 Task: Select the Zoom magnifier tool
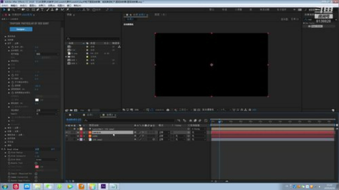[x=13, y=10]
